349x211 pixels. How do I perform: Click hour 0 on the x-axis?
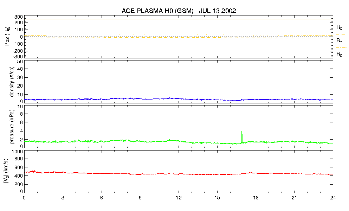[x=24, y=198]
